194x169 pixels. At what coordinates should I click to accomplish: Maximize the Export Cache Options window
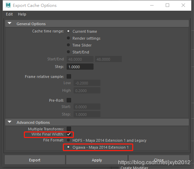tap(167, 5)
